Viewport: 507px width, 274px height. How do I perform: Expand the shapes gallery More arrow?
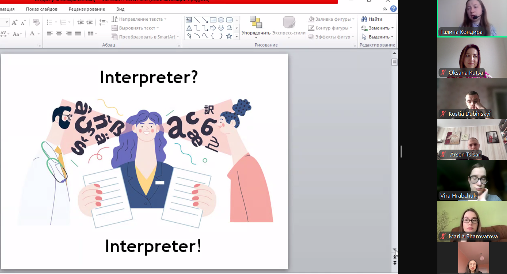pos(237,36)
